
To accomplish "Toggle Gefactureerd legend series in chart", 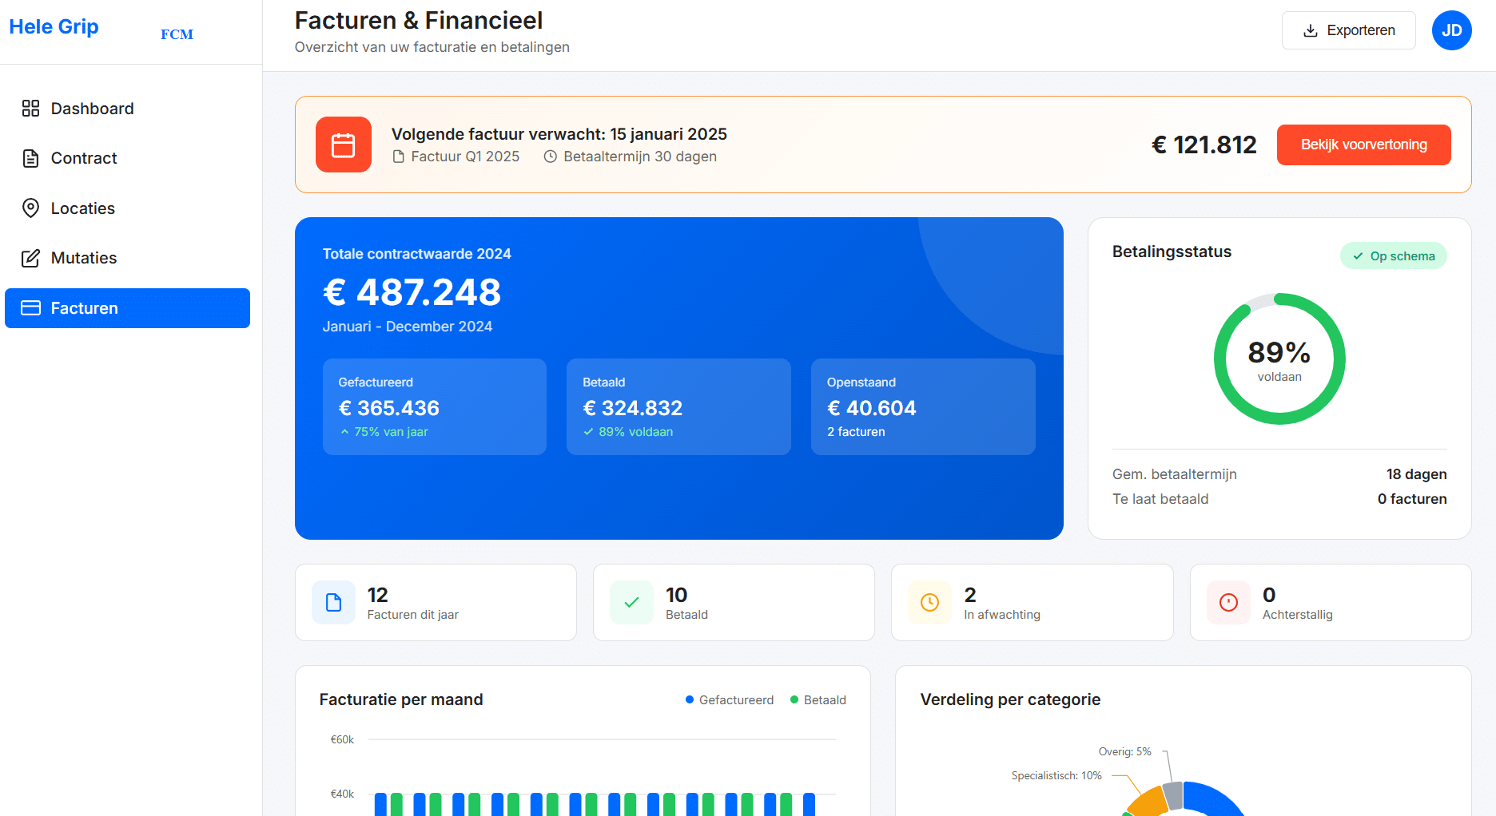I will click(x=729, y=699).
